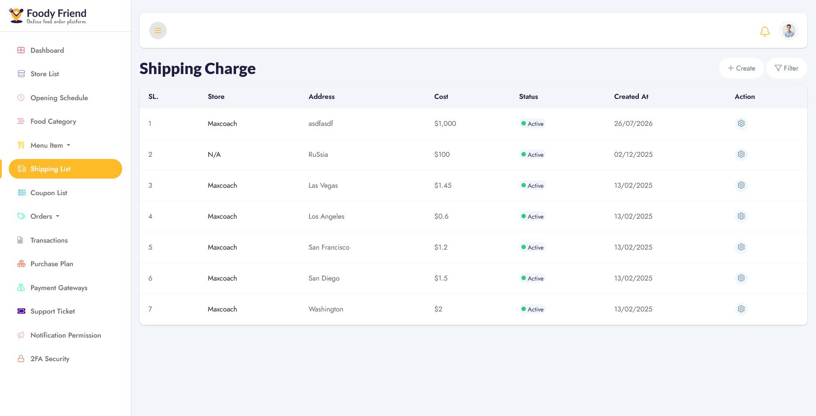Click the Created At column header
Viewport: 816px width, 416px height.
point(631,97)
